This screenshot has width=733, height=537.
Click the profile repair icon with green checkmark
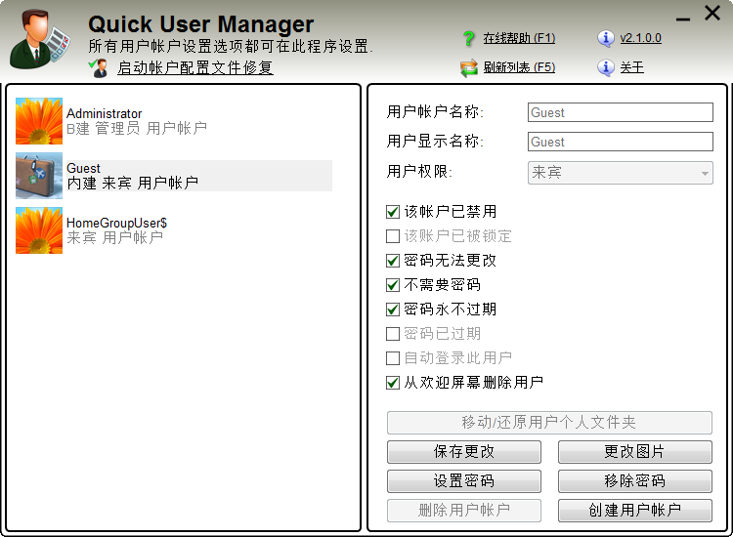pos(99,67)
